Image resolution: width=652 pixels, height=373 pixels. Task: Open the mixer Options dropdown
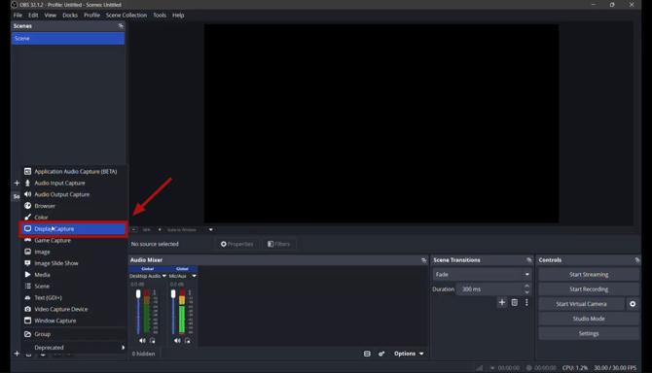(x=409, y=354)
